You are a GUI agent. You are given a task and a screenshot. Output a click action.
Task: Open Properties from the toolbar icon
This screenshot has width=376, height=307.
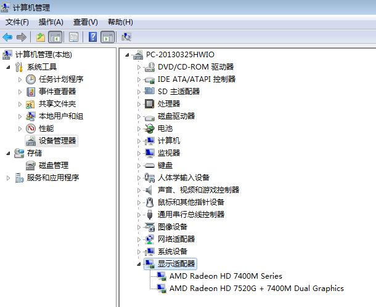[73, 37]
